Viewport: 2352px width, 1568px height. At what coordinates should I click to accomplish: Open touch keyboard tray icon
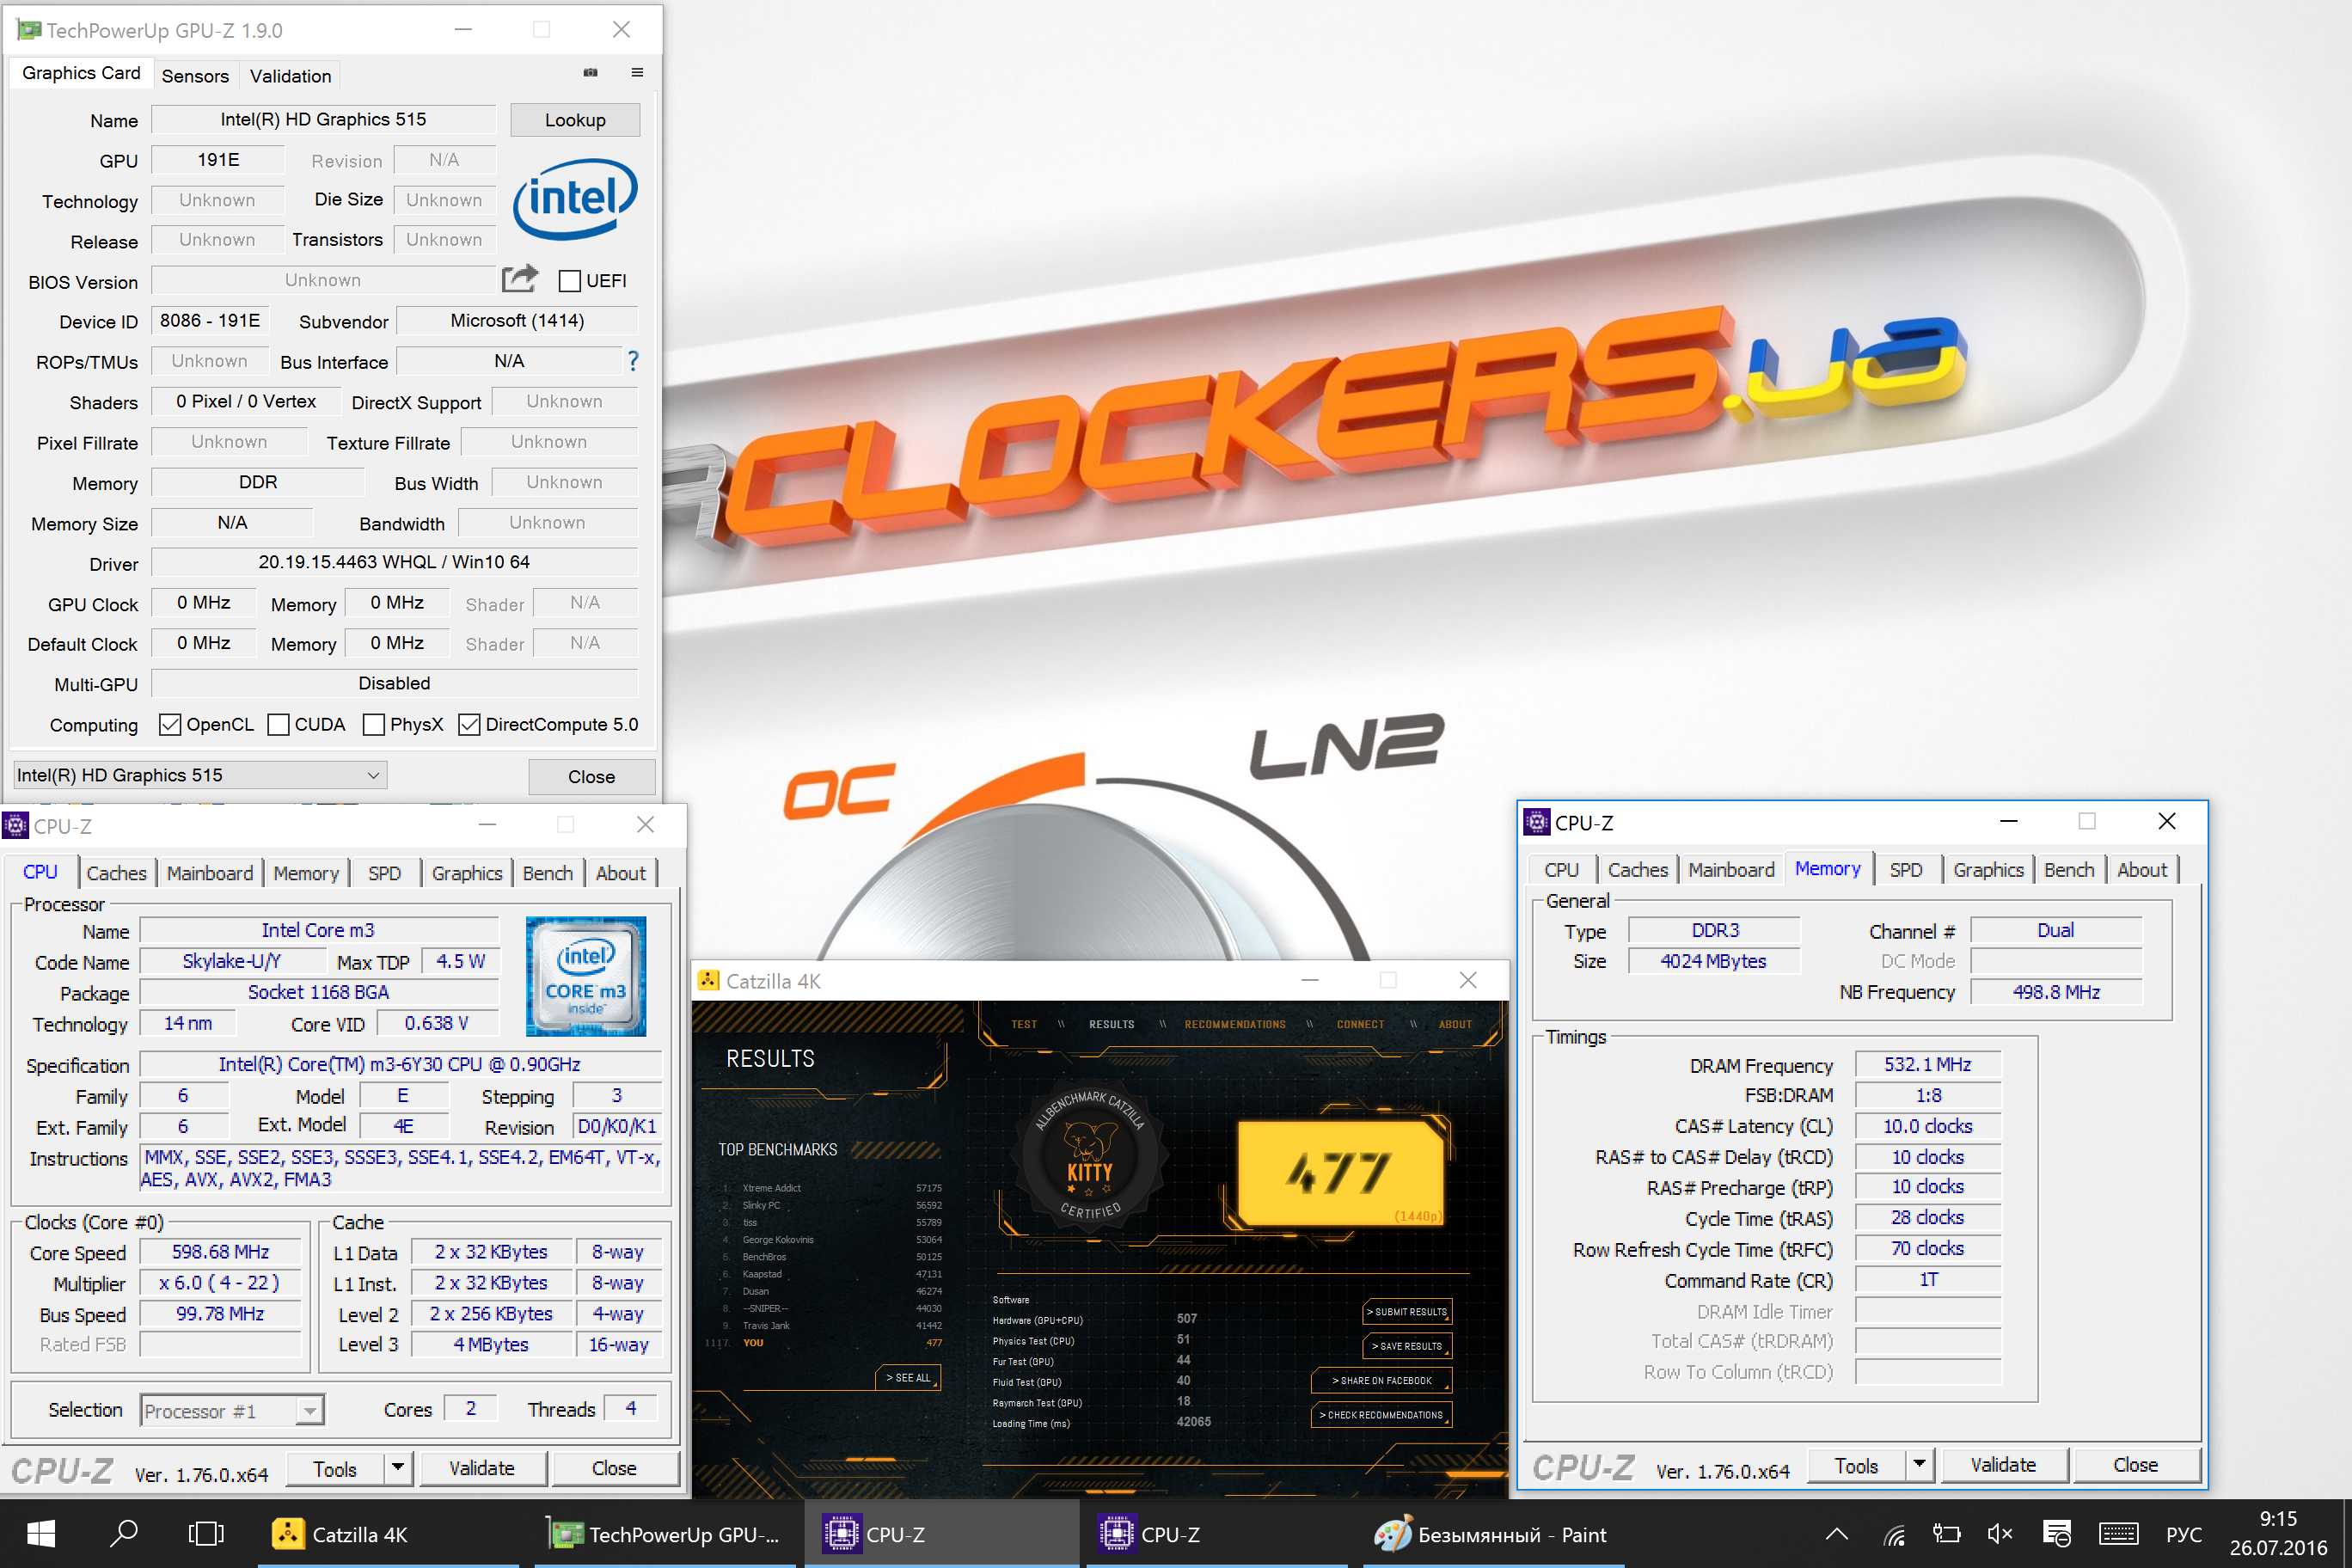tap(2118, 1534)
